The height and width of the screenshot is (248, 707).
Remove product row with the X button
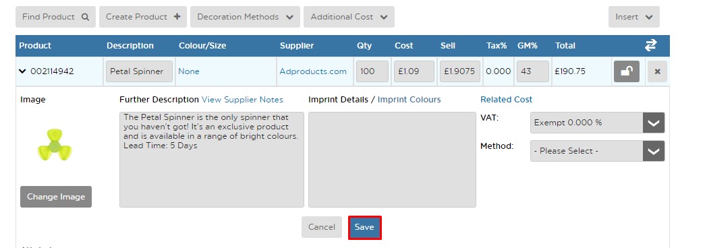coord(657,71)
